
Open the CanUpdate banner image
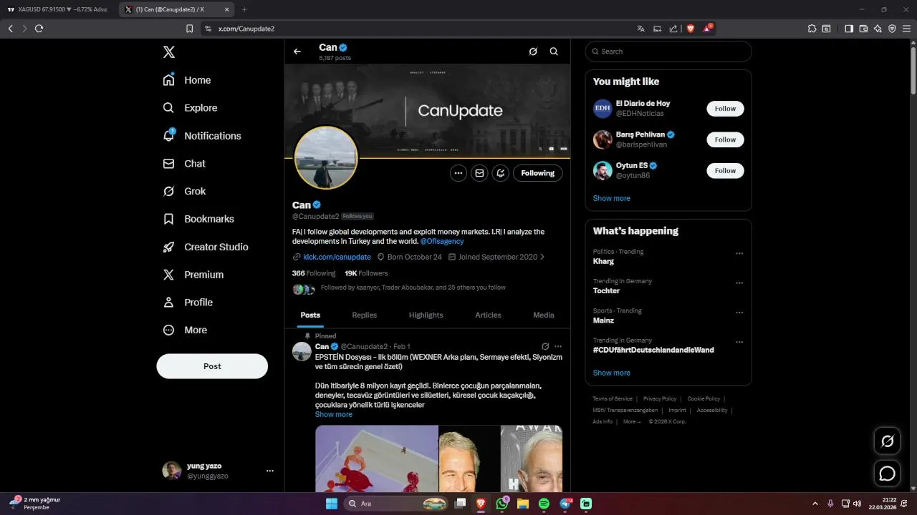pos(428,111)
